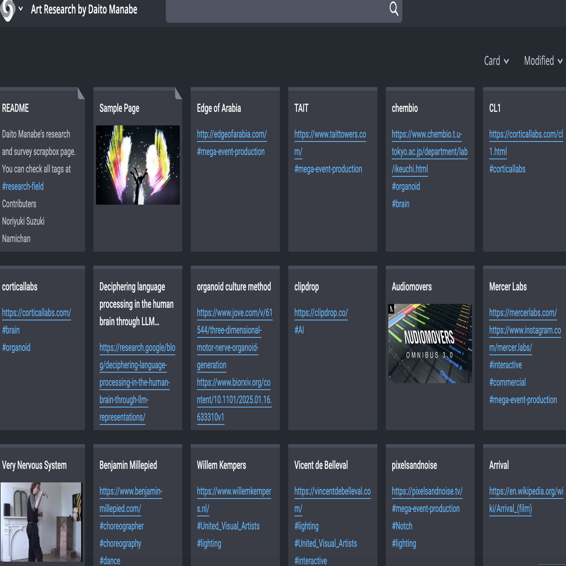The height and width of the screenshot is (566, 566).
Task: Open the TAIT card title
Action: click(301, 108)
